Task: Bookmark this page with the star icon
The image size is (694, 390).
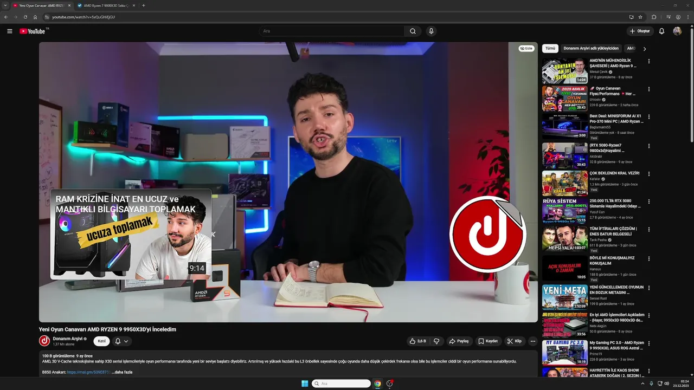Action: click(x=640, y=17)
